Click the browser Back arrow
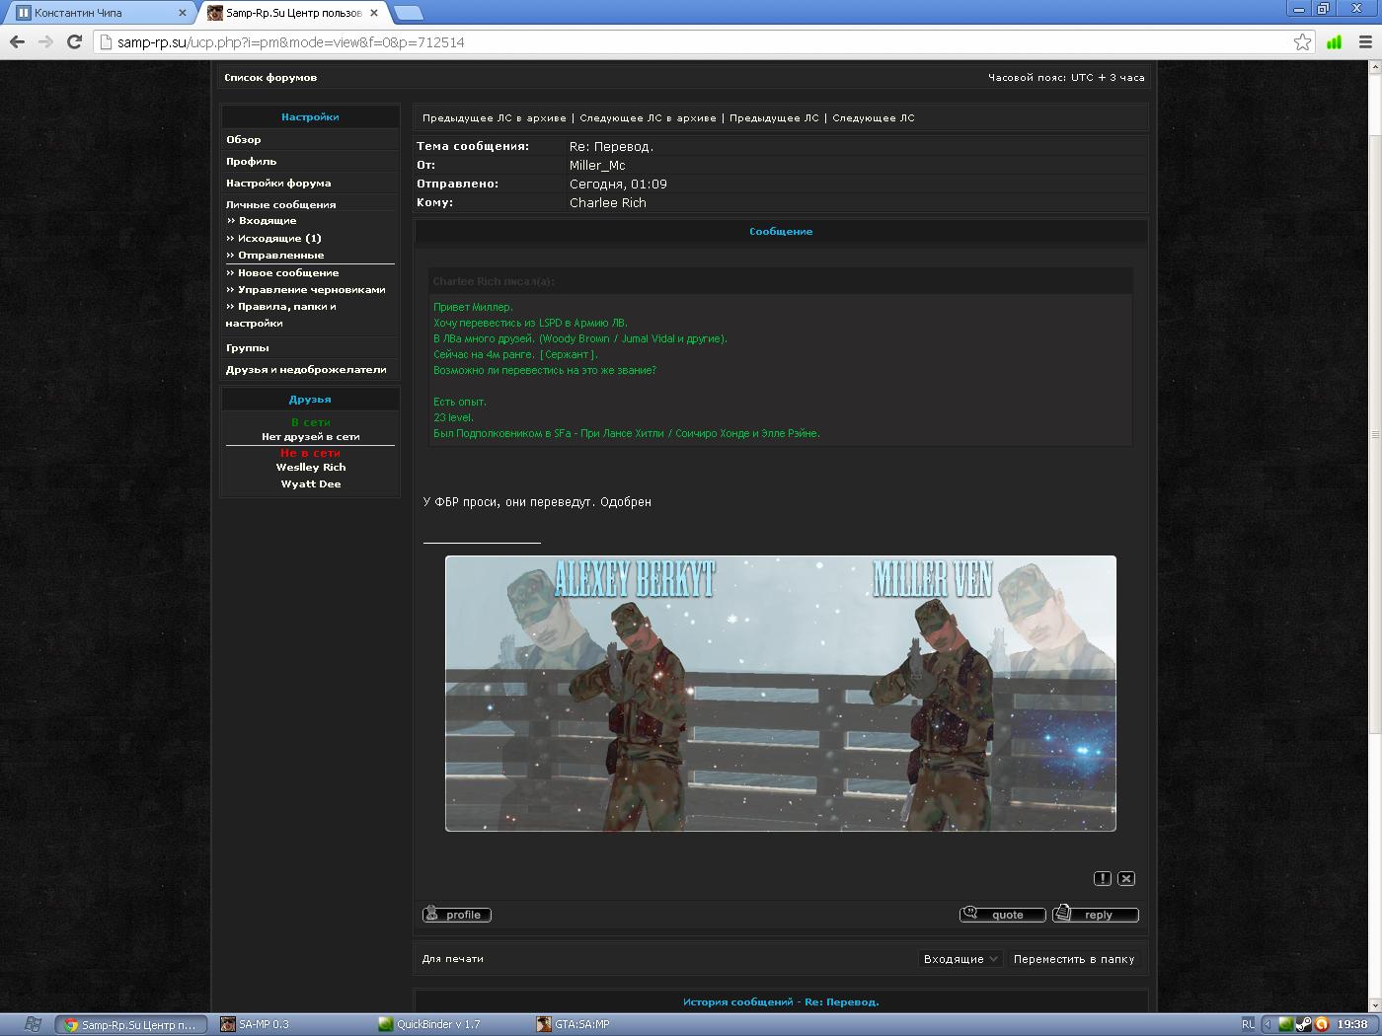The height and width of the screenshot is (1036, 1382). pos(17,41)
